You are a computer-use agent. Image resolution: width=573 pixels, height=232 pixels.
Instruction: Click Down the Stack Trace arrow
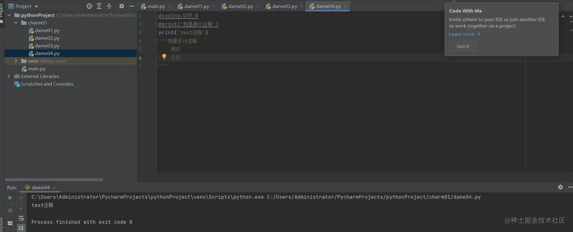[21, 208]
